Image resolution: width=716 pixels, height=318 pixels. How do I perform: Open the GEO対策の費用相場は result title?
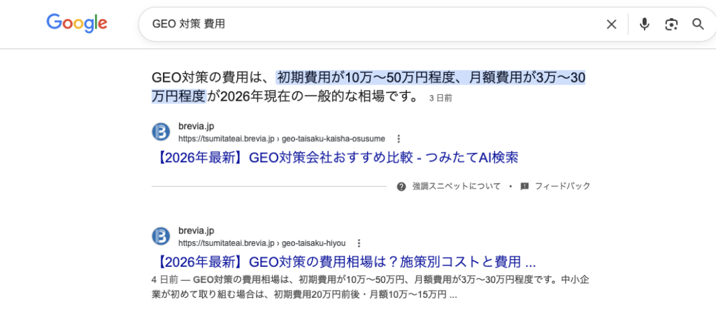343,263
